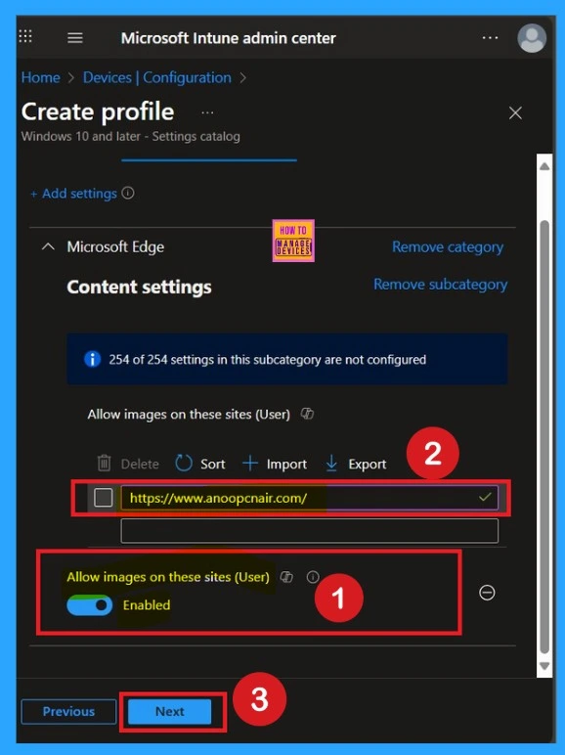Viewport: 565px width, 755px height.
Task: Open the app launcher grid icon
Action: pos(25,36)
